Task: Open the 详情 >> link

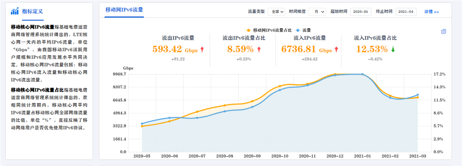Action: [431, 12]
